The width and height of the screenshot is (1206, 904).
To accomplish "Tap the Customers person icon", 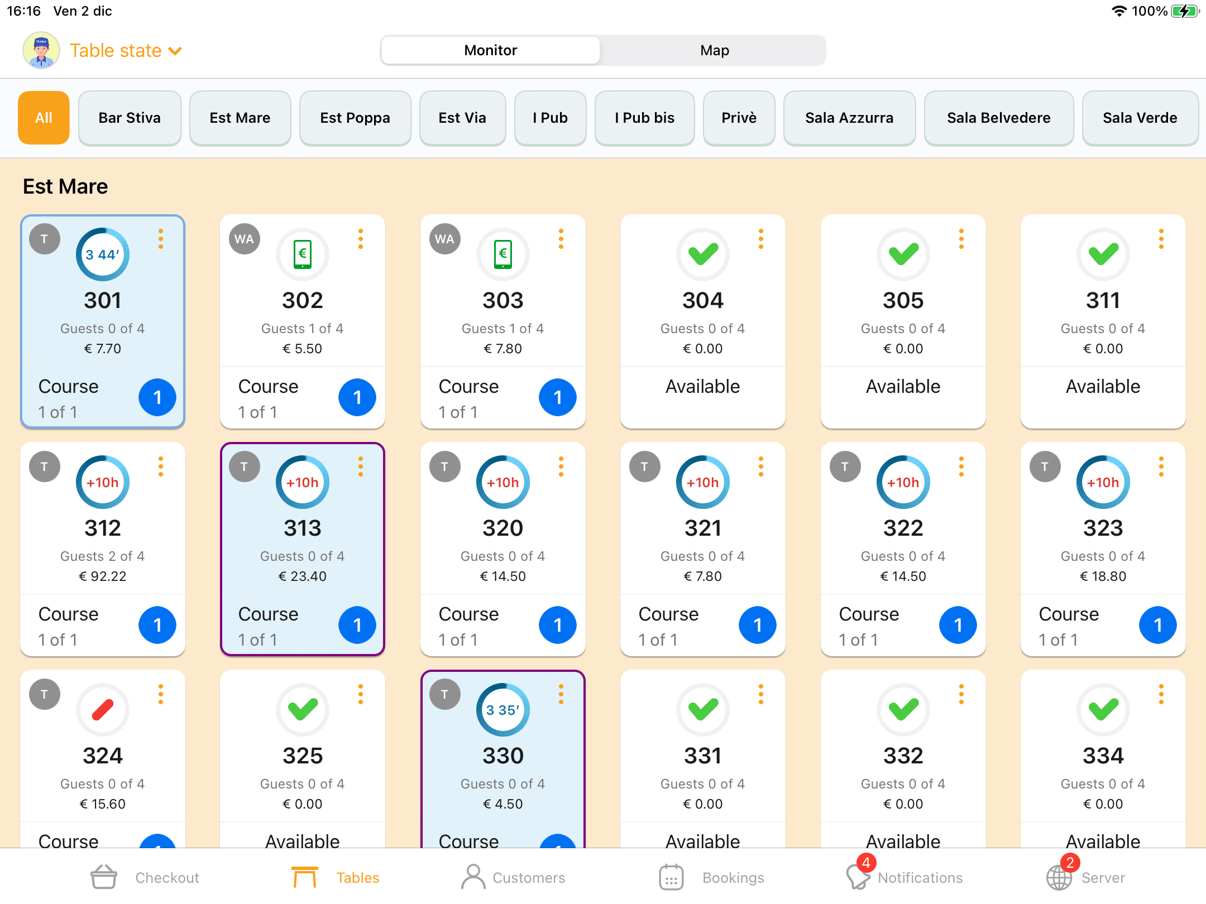I will click(x=473, y=877).
